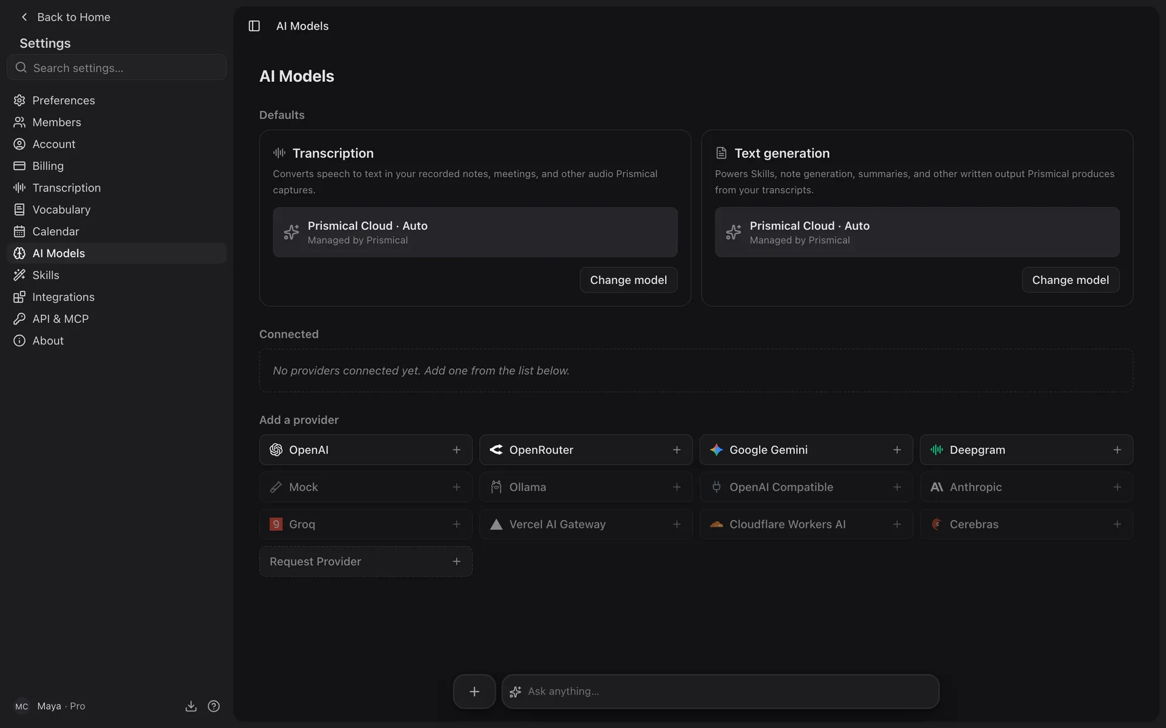Open Integrations settings
Viewport: 1166px width, 728px height.
117,297
